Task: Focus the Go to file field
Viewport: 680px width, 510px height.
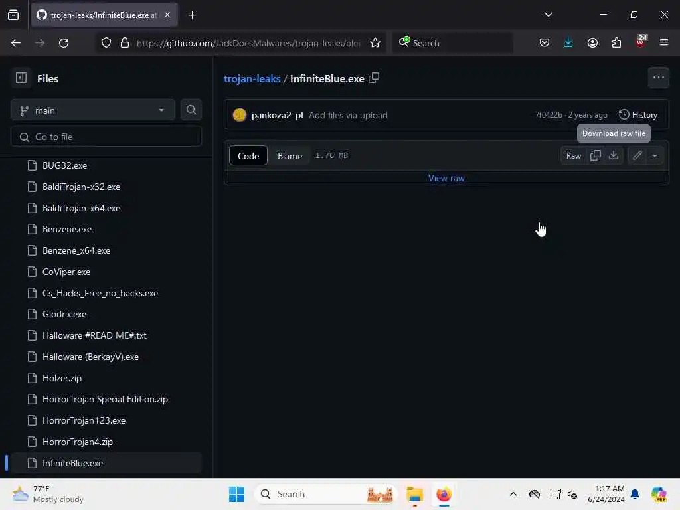Action: [x=106, y=137]
